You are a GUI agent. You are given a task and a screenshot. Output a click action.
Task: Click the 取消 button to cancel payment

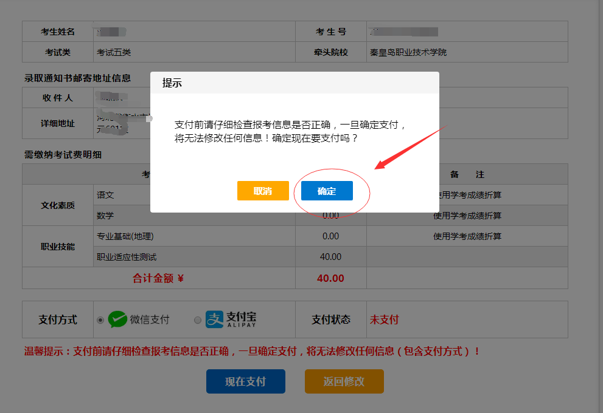[x=263, y=190]
